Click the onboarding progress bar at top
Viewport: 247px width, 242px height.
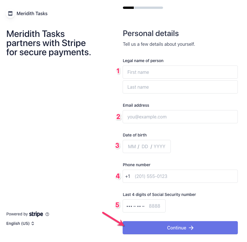click(143, 8)
